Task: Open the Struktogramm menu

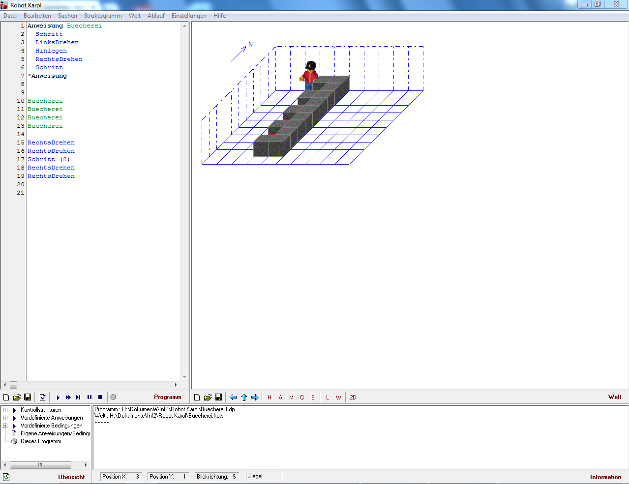Action: click(x=103, y=16)
